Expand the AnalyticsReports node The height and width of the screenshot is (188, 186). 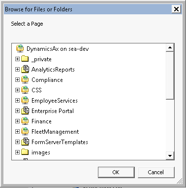(17, 69)
